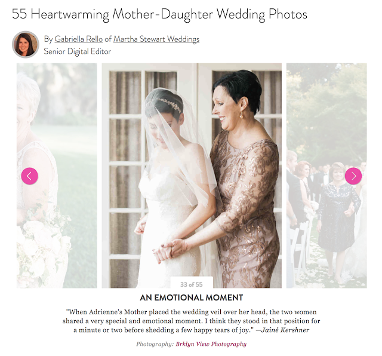This screenshot has width=382, height=356.
Task: Click the bride's jeweled headpiece in center photo
Action: pyautogui.click(x=170, y=105)
